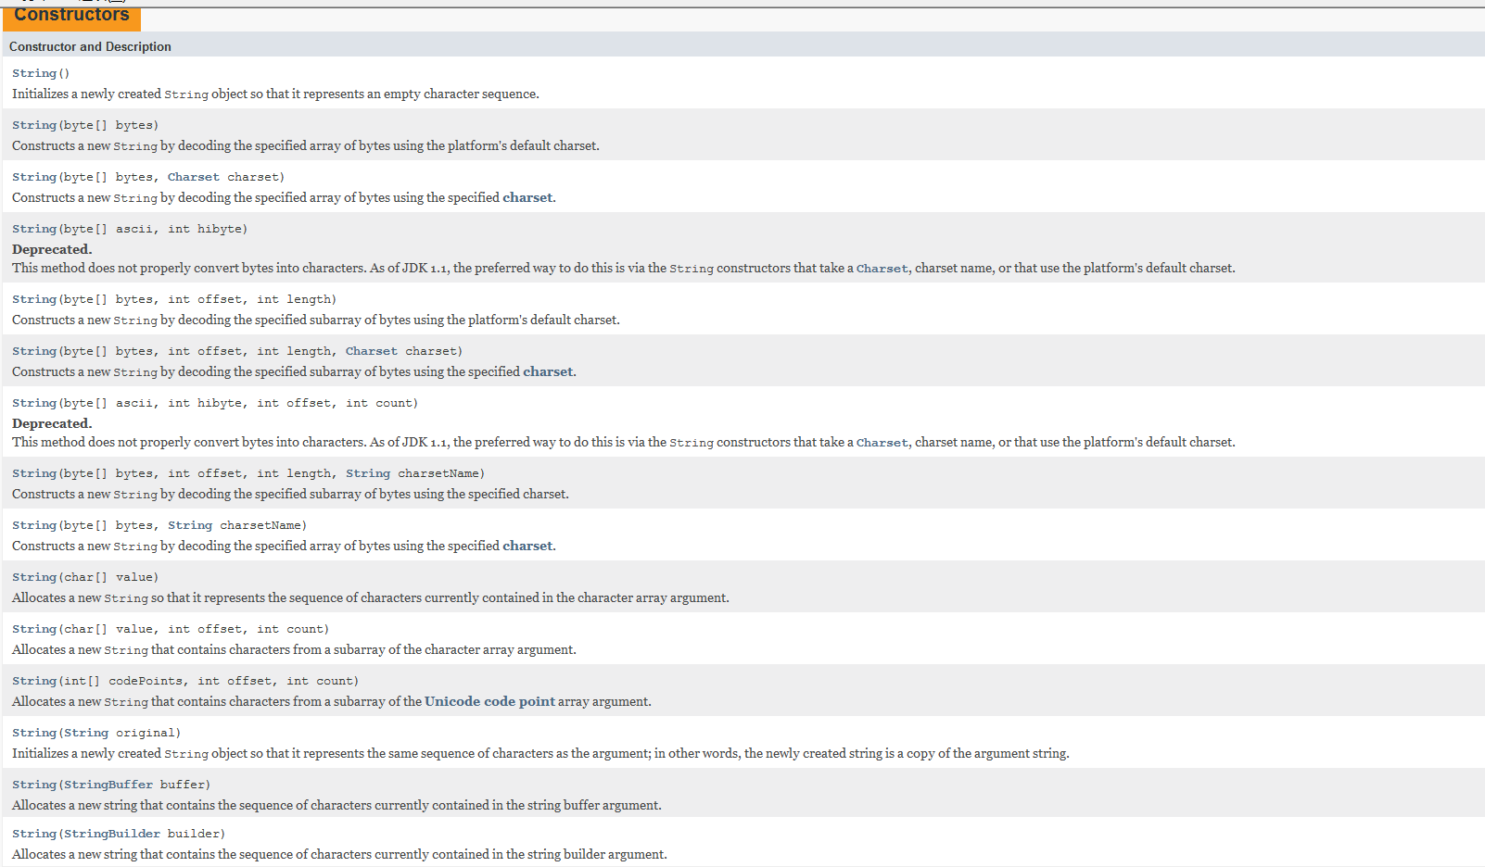Click description mentioning platform's default charset for array of bytes
Image resolution: width=1485 pixels, height=867 pixels.
pyautogui.click(x=306, y=145)
